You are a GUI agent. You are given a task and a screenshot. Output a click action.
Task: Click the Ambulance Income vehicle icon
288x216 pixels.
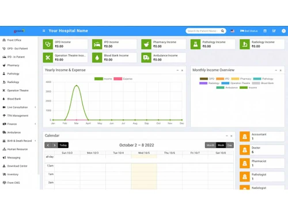point(146,58)
